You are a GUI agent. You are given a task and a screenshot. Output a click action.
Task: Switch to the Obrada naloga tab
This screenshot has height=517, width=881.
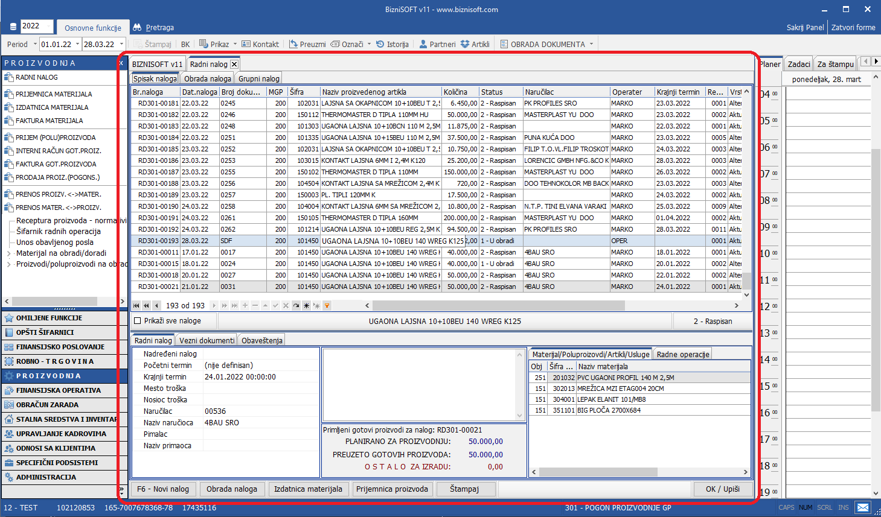208,78
